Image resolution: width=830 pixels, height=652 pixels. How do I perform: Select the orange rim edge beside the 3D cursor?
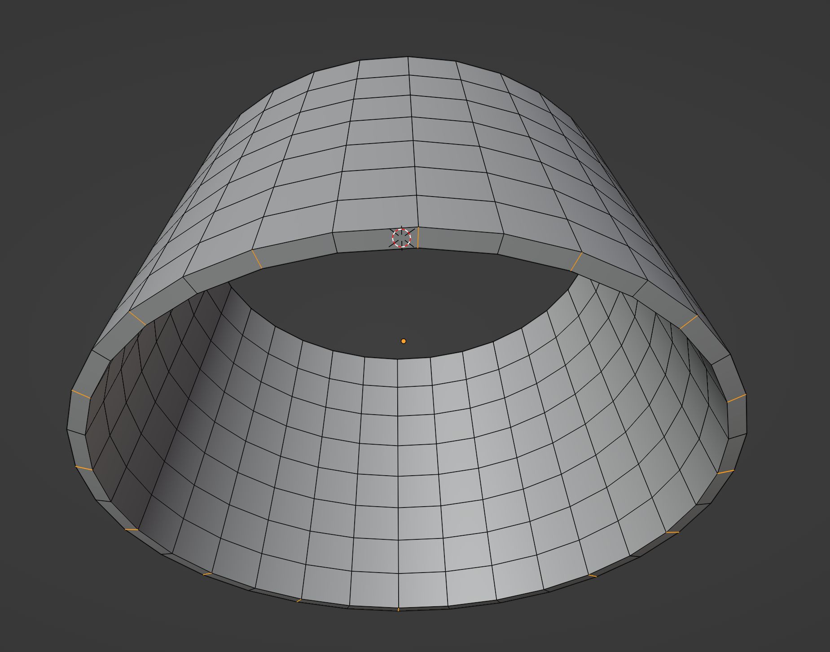pyautogui.click(x=418, y=237)
